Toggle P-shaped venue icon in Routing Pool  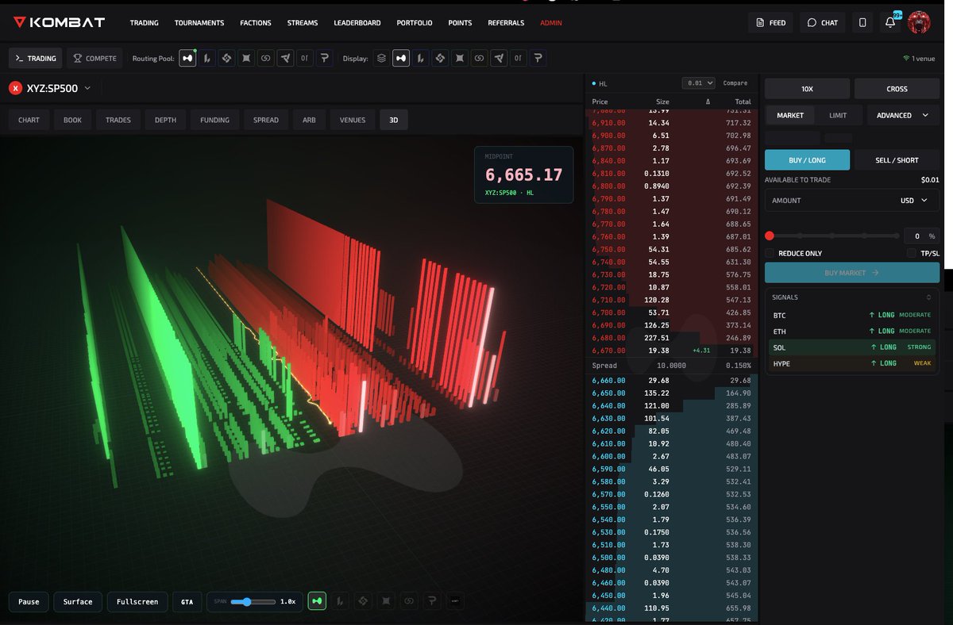coord(324,58)
